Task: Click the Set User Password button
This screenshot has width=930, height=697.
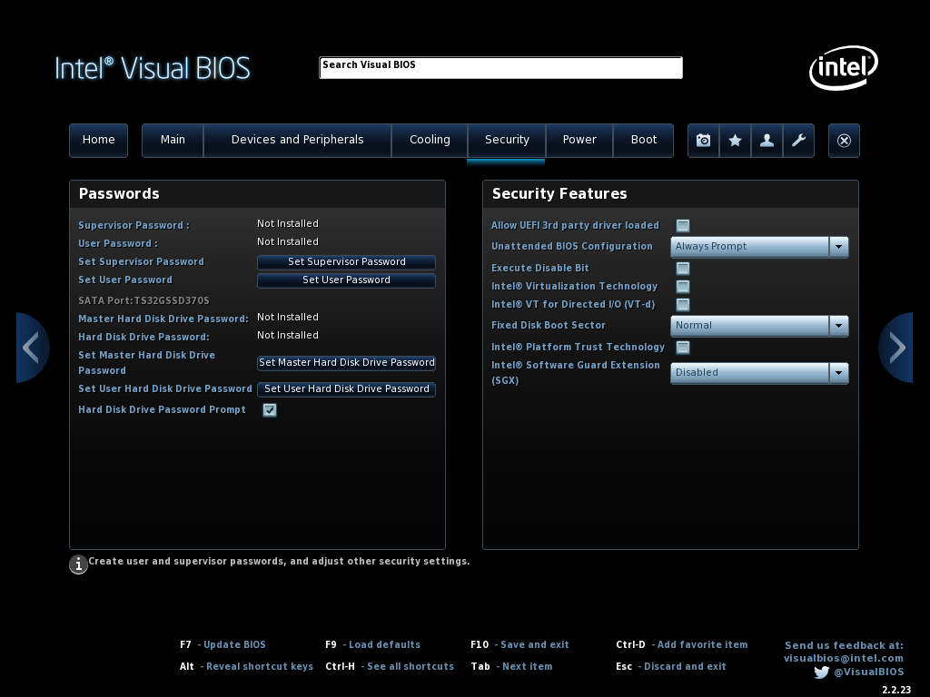Action: [346, 280]
